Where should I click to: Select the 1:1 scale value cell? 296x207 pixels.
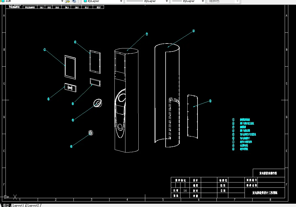[185, 190]
